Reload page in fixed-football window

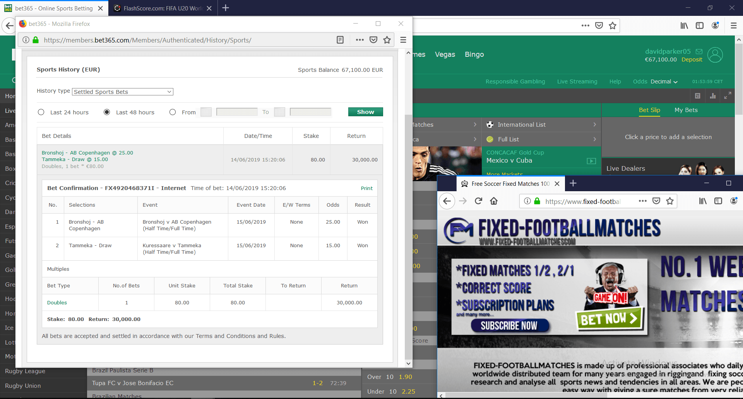point(479,201)
